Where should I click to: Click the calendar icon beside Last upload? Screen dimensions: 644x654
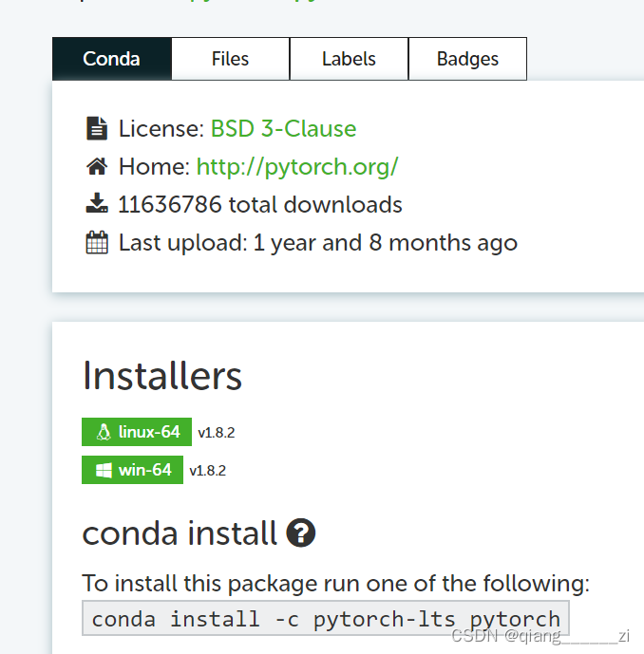(x=97, y=242)
